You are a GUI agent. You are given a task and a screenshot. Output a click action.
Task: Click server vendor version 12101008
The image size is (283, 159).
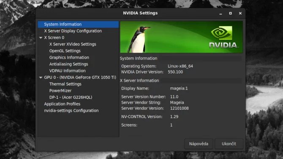[x=180, y=108]
